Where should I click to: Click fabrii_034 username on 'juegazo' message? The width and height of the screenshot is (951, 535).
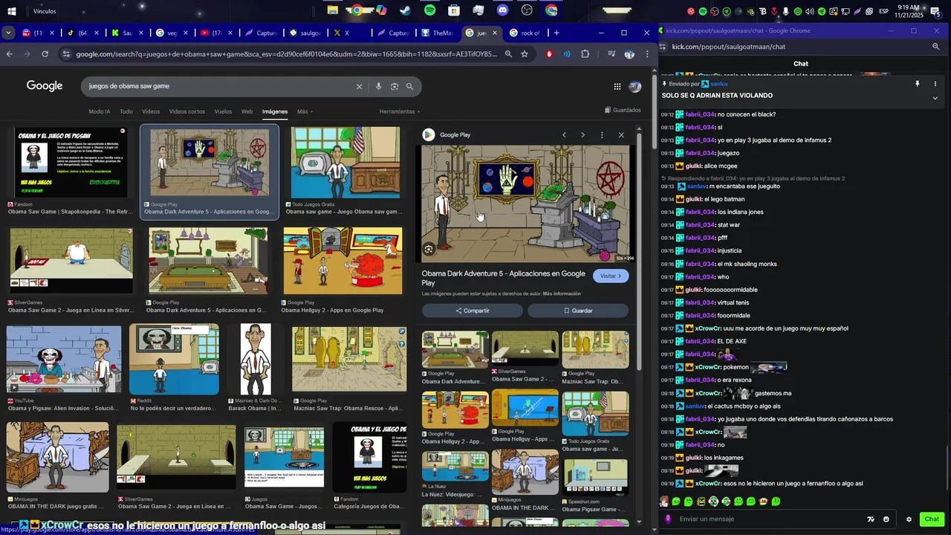700,153
